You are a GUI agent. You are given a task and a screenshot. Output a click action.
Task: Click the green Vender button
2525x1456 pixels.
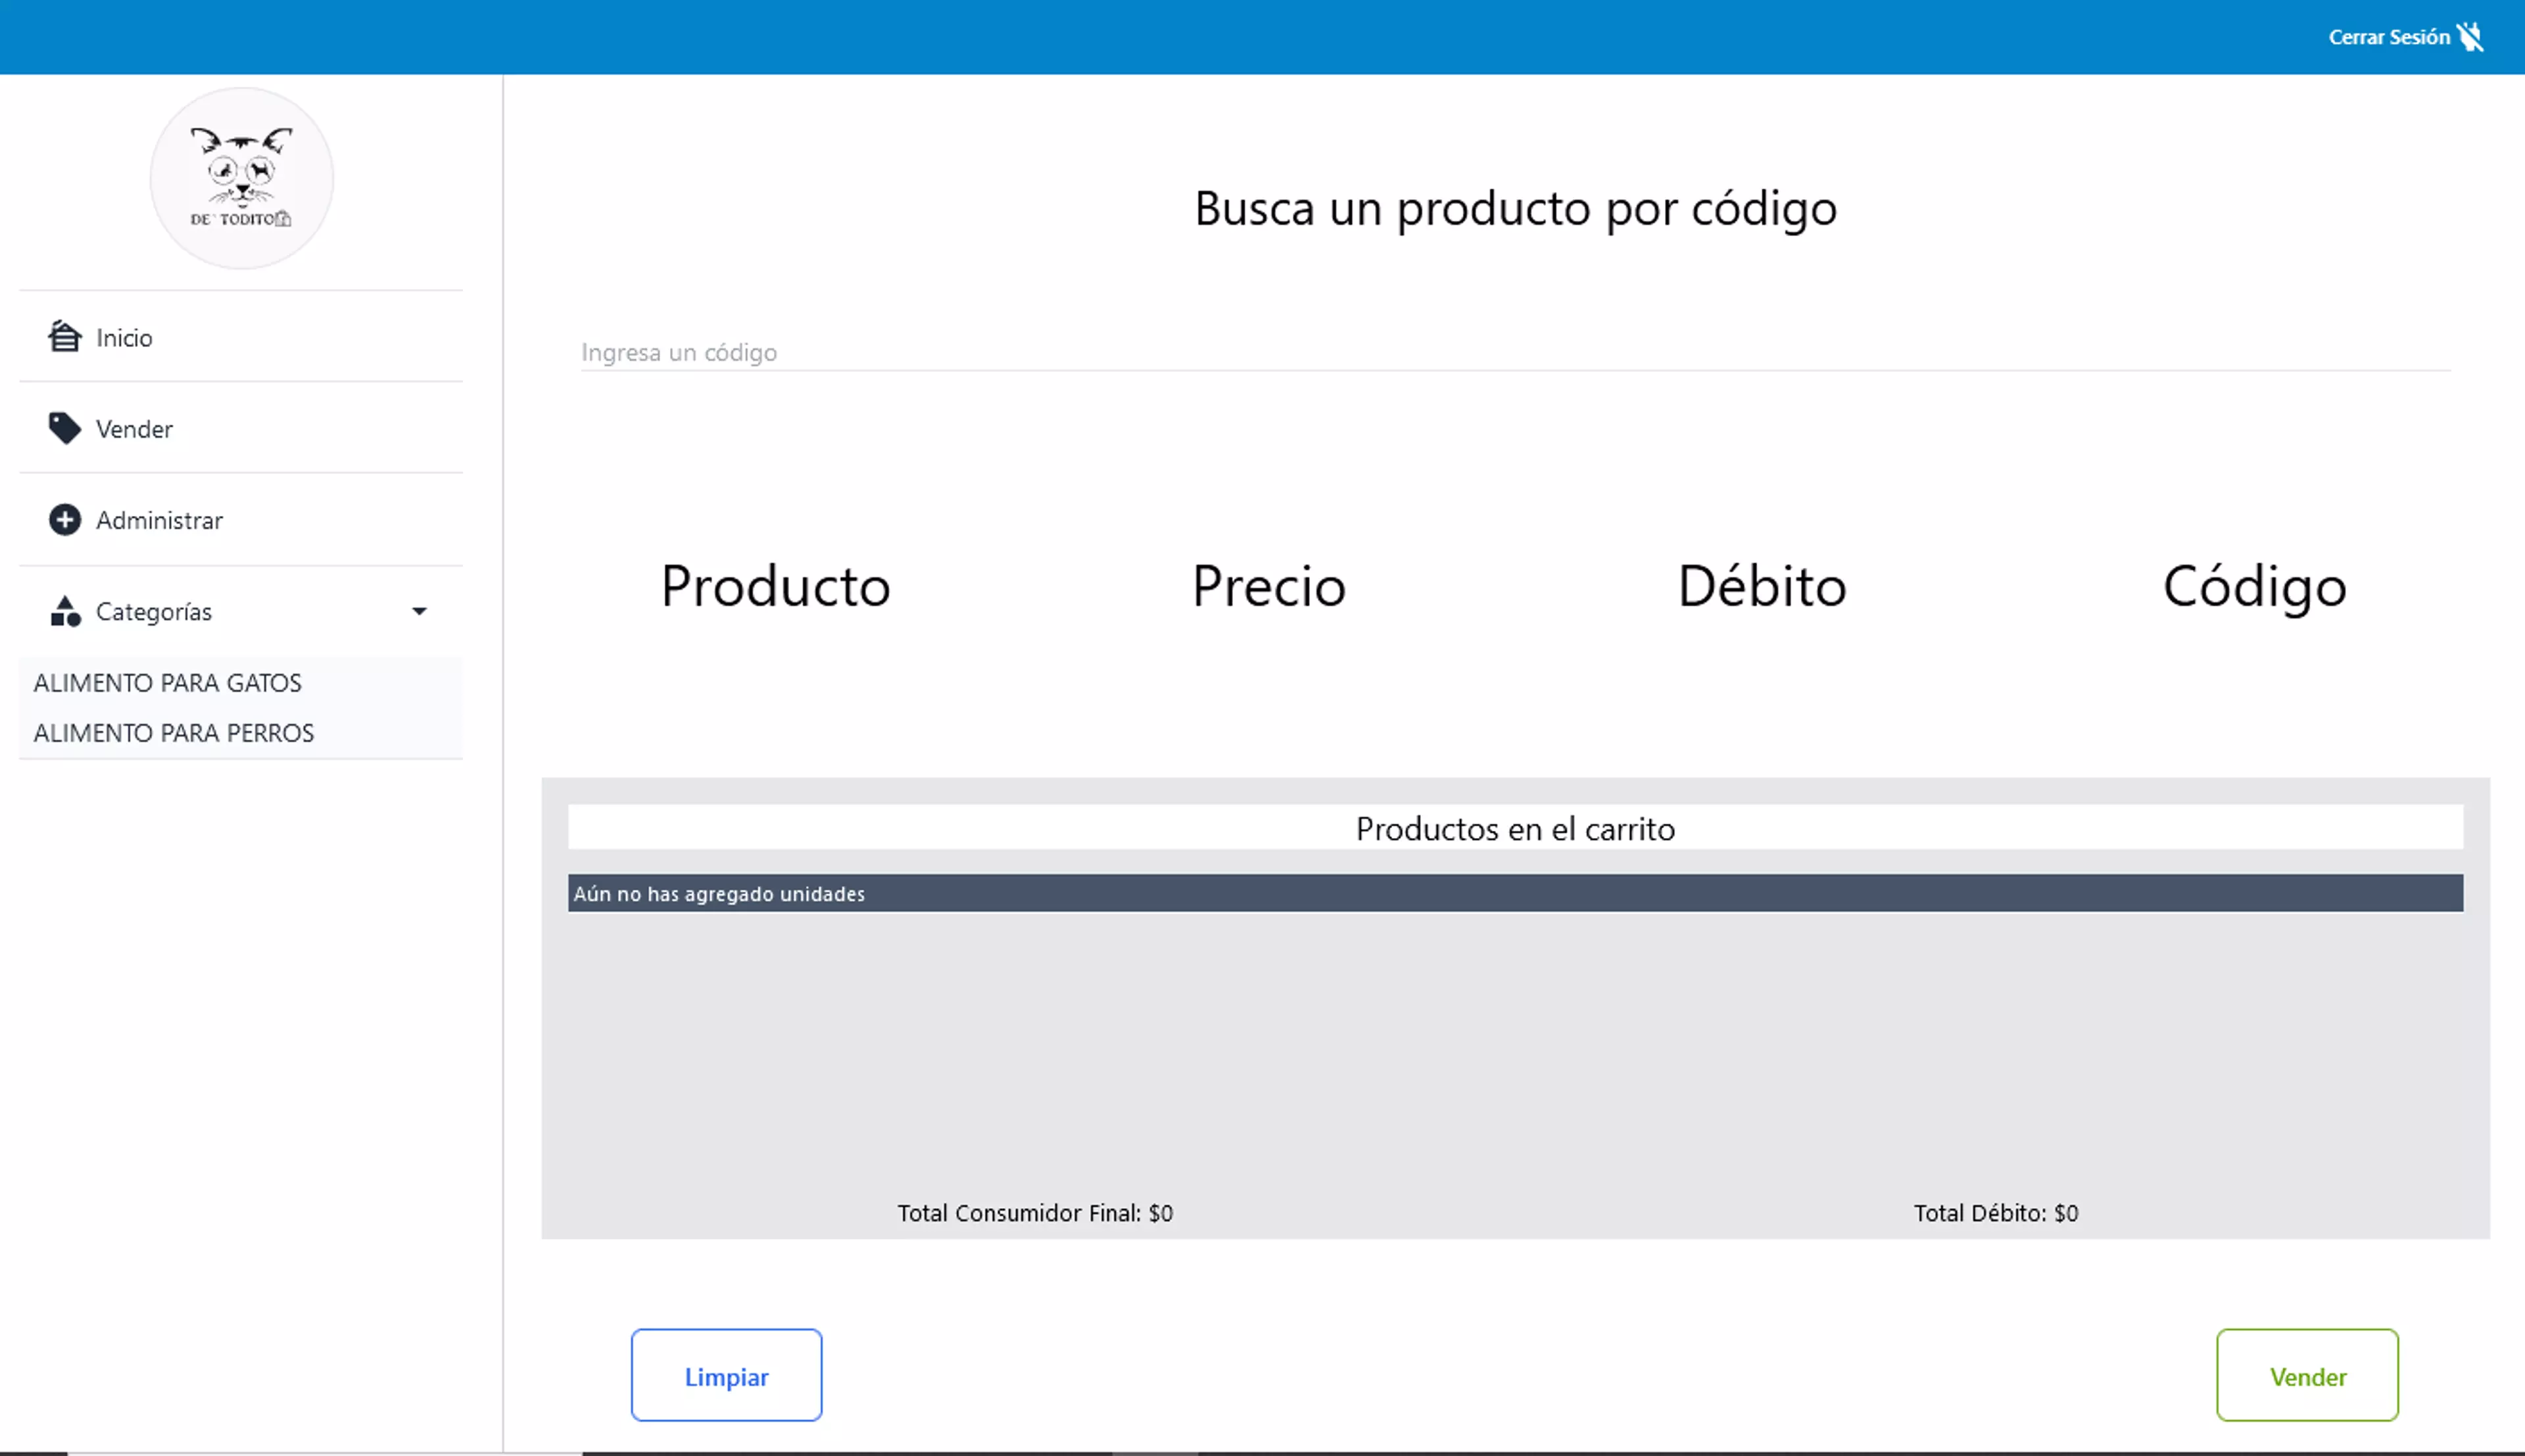coord(2308,1376)
